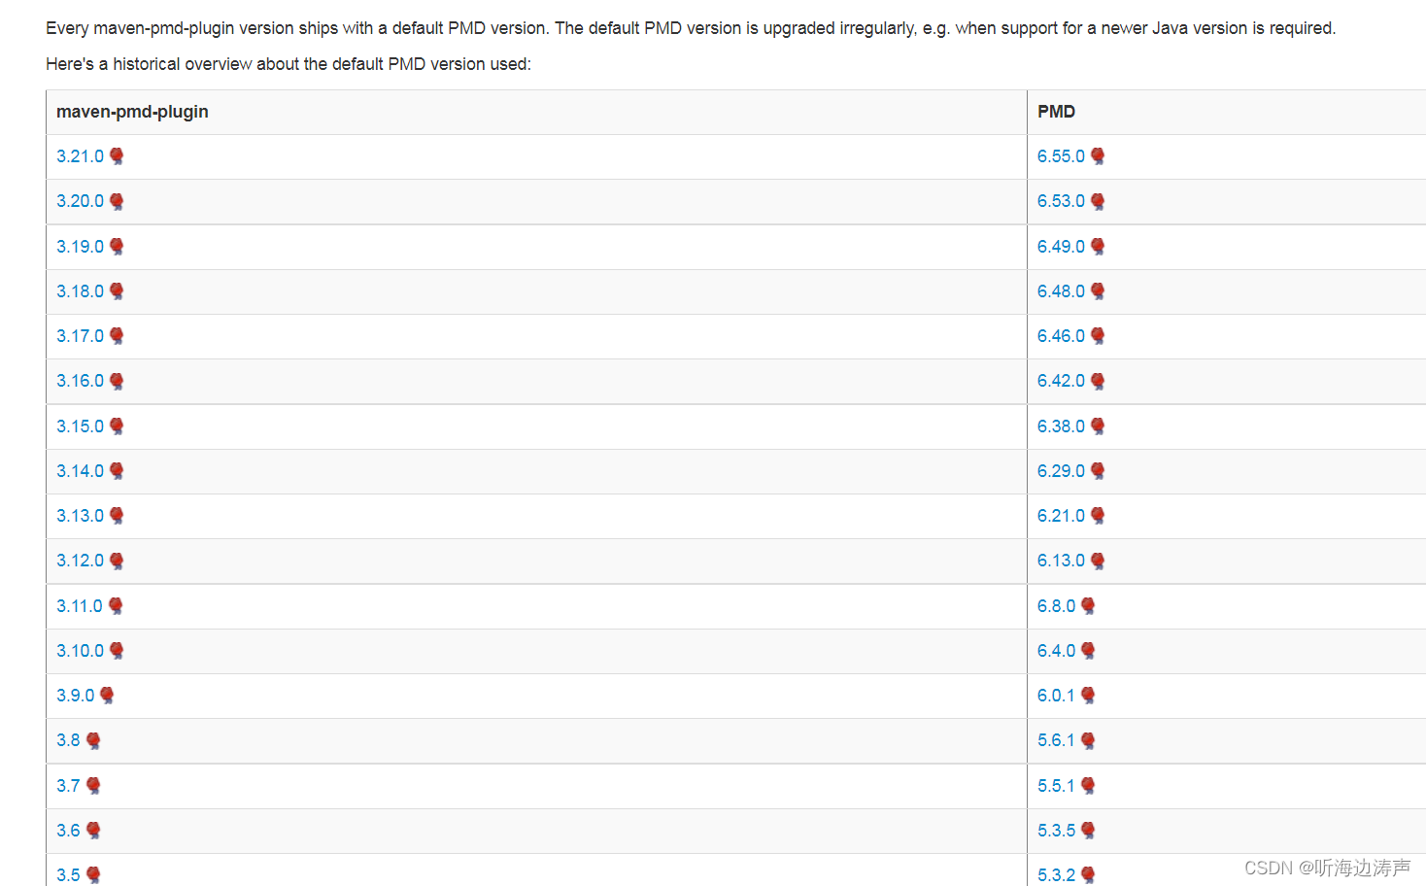1426x886 pixels.
Task: Click external-link icon beside PMD 6.46.0
Action: click(1098, 336)
